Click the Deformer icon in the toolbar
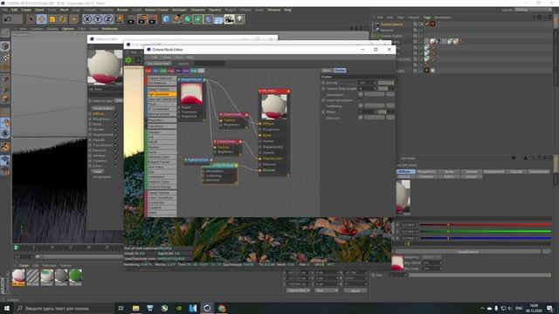Image resolution: width=559 pixels, height=314 pixels. coord(208,19)
